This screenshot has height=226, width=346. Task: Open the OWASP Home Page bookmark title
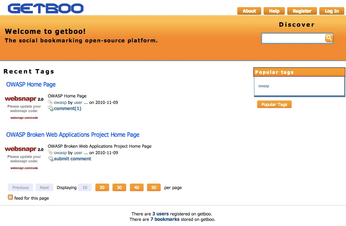(x=31, y=84)
